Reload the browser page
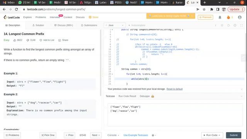 pos(16,9)
